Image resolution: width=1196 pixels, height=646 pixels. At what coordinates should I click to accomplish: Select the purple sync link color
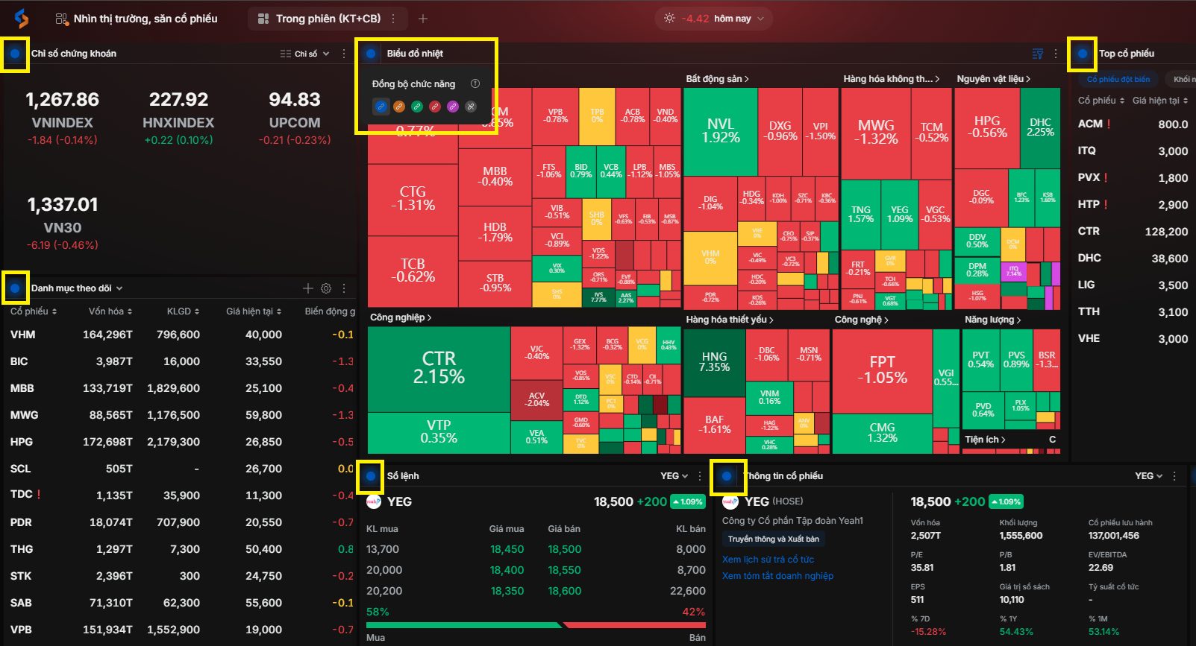(x=453, y=107)
